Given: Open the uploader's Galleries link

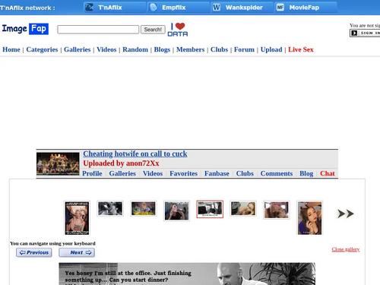Looking at the screenshot, I should point(122,173).
